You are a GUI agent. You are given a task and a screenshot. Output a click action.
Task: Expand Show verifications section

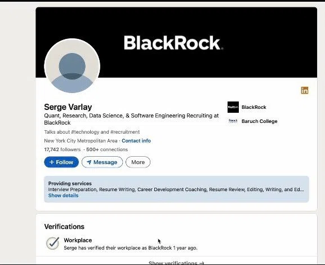176,263
